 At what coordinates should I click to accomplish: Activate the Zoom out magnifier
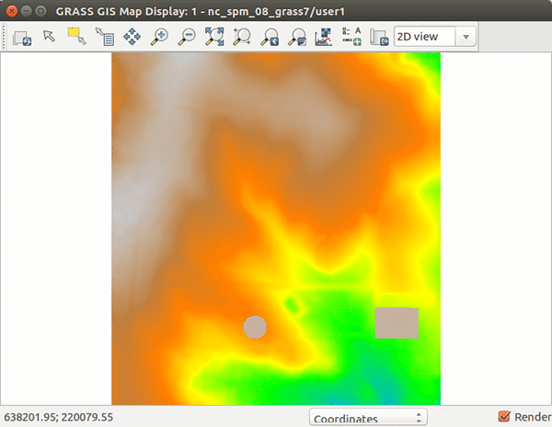pos(187,38)
